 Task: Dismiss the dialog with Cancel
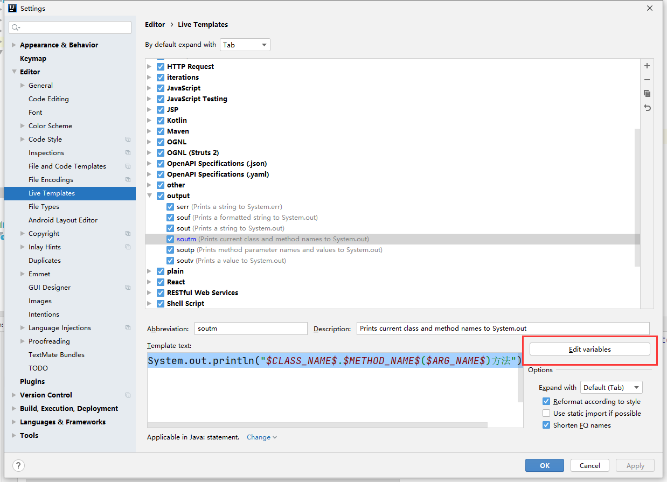[x=590, y=465]
